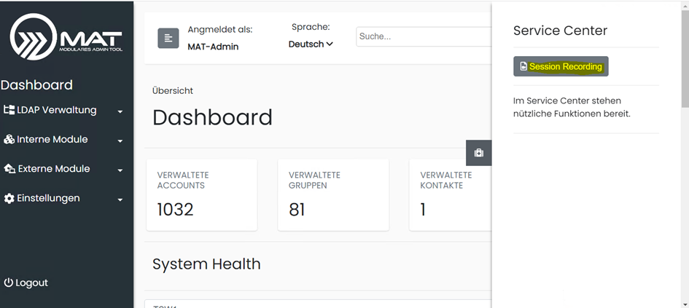Click the Verwaltete Gruppen 81 card
689x308 pixels.
332,194
